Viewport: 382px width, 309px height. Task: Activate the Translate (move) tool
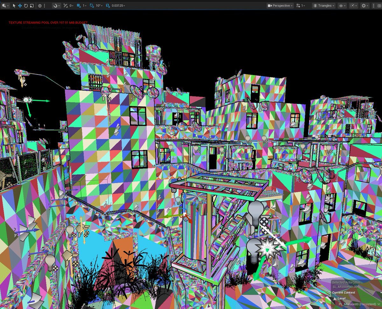point(20,6)
